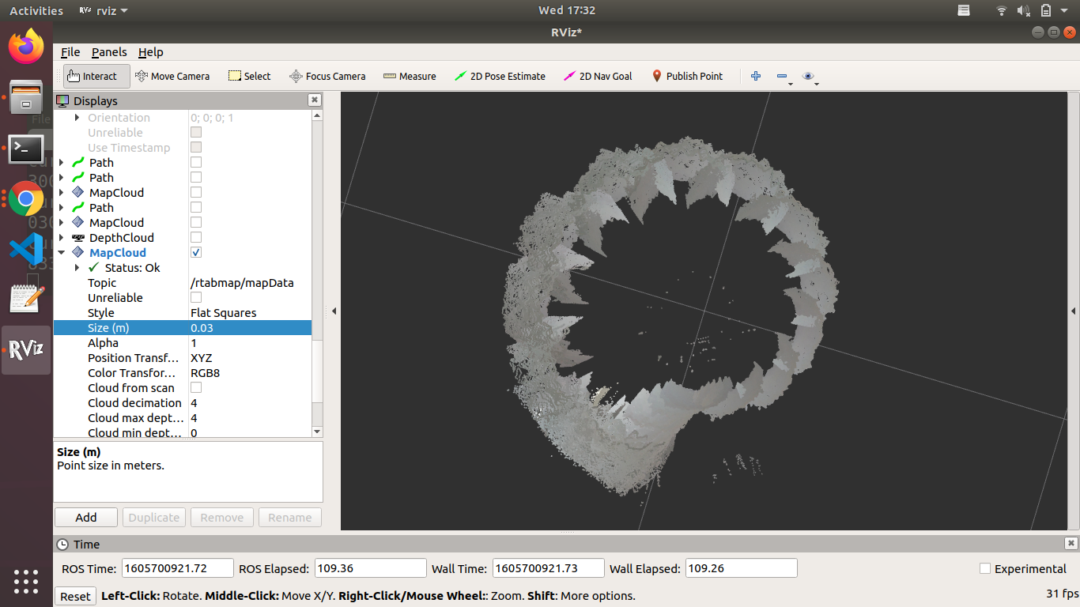This screenshot has height=607, width=1080.
Task: Uncheck the enabled MapCloud display checkbox
Action: (196, 252)
